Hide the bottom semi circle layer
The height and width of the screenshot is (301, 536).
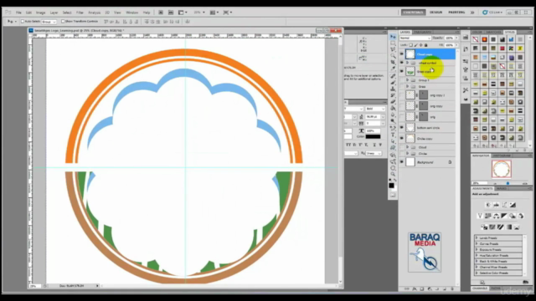(x=402, y=128)
